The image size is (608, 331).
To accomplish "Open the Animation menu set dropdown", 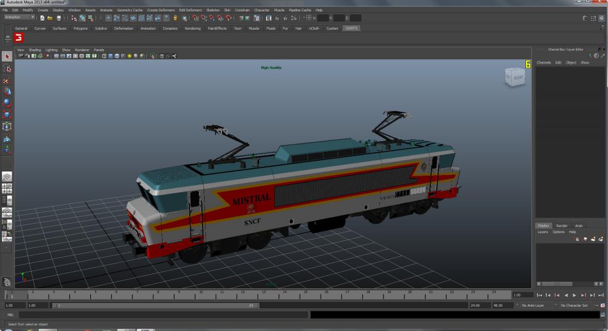I will pos(20,17).
